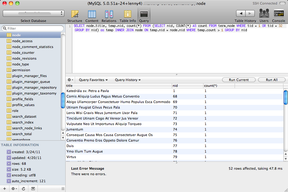This screenshot has height=192, width=288.
Task: Refresh the table list
Action: pyautogui.click(x=23, y=189)
